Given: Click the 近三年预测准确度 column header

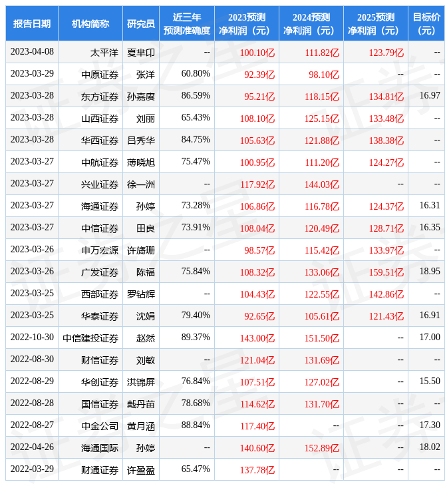Looking at the screenshot, I should coord(187,23).
